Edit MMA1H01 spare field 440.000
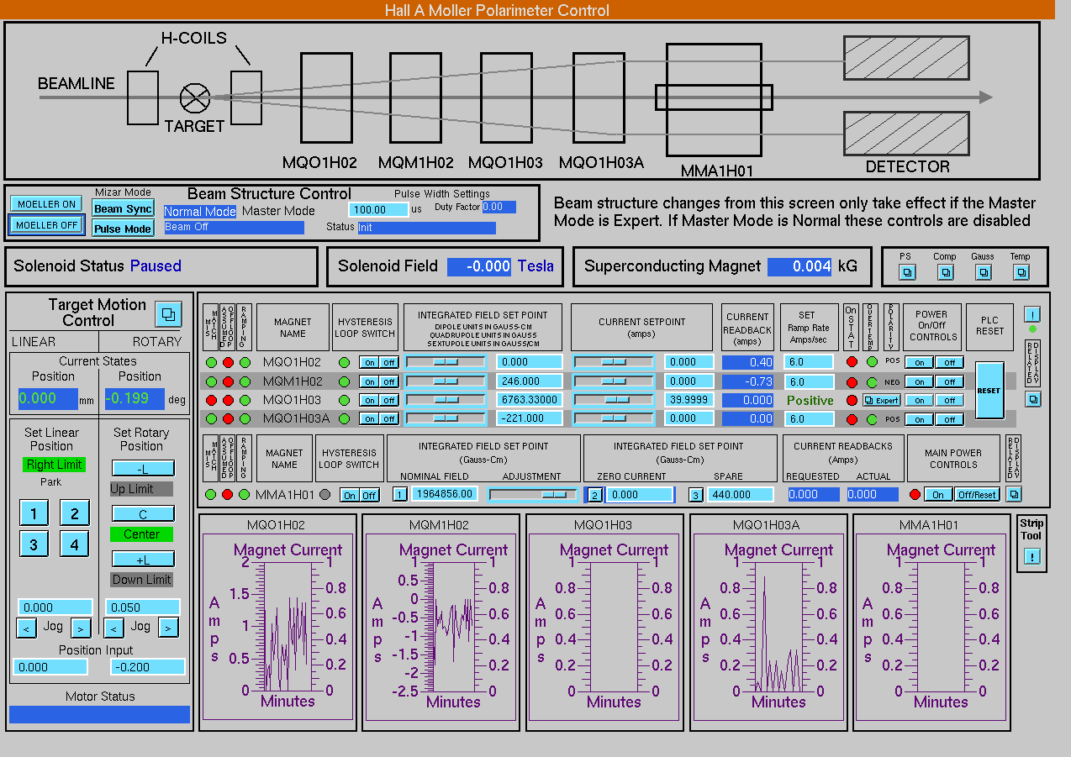The image size is (1071, 757). [x=740, y=495]
